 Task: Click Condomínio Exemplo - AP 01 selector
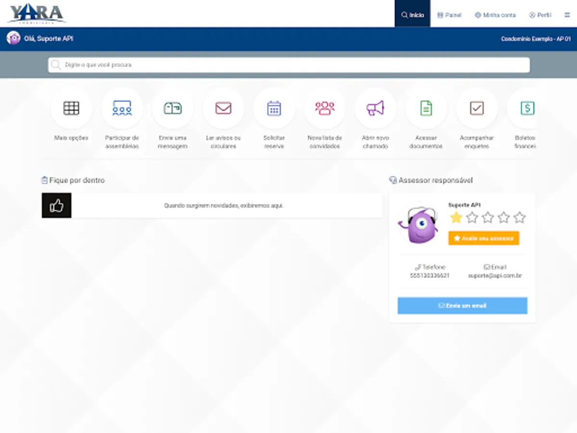(x=536, y=38)
